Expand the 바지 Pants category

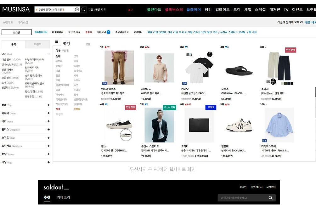(x=48, y=121)
